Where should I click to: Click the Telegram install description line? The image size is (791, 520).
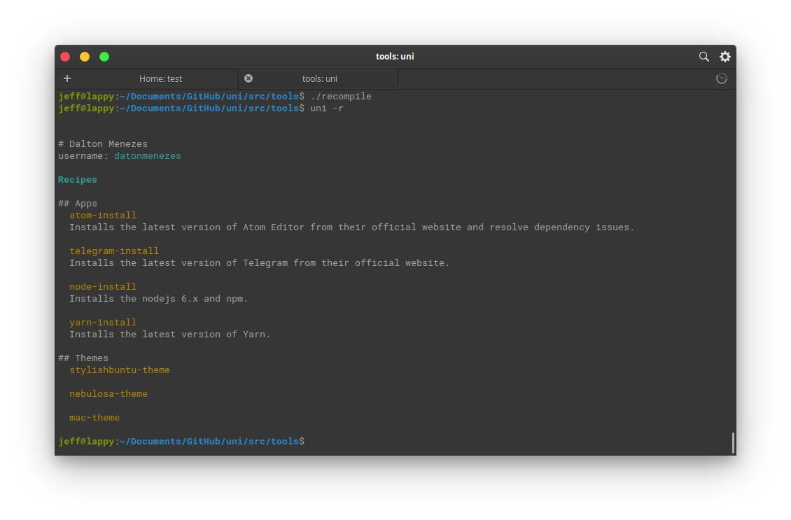tap(259, 262)
